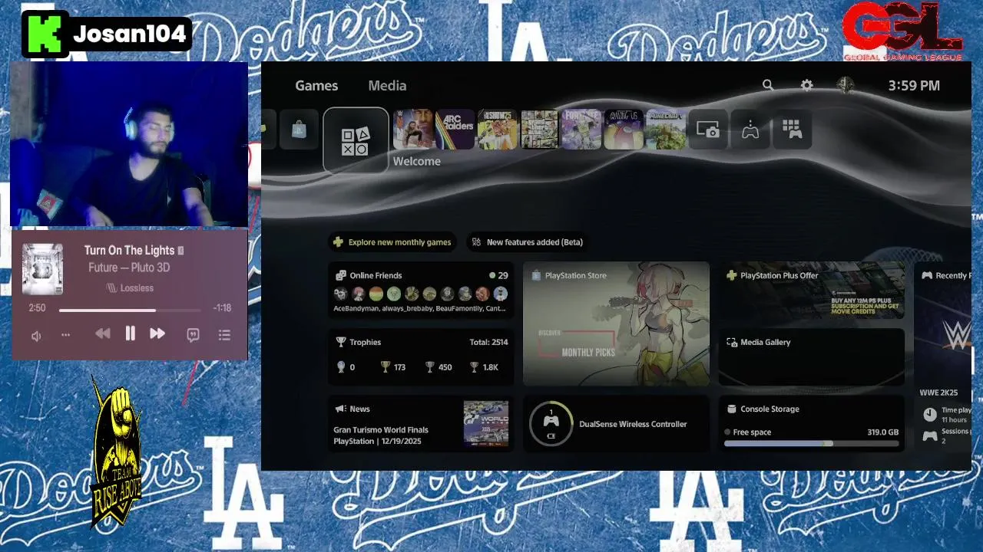Viewport: 983px width, 552px height.
Task: Launch the Fortnite game tile
Action: (581, 130)
